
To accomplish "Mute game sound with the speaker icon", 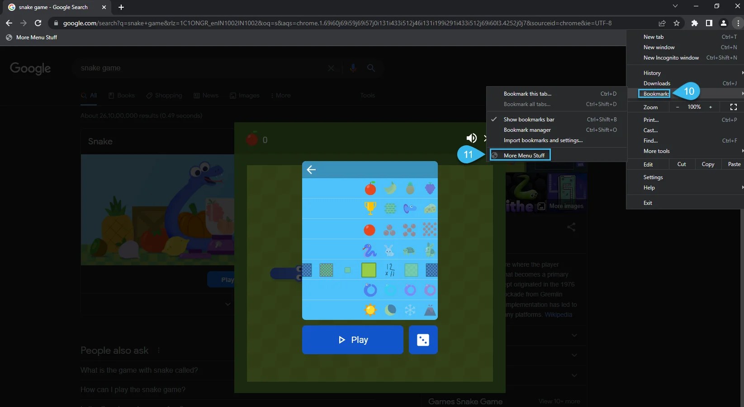I will click(471, 138).
